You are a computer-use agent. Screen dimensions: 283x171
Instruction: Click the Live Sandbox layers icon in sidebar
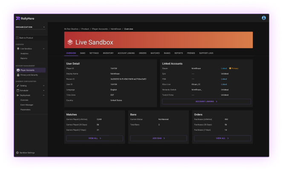[x=17, y=48]
